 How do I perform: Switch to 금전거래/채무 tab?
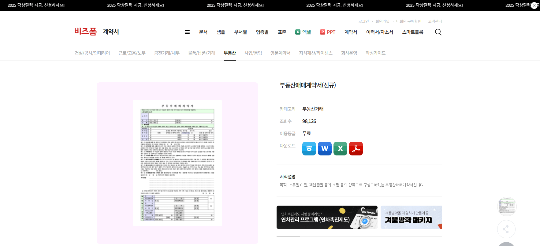point(167,53)
